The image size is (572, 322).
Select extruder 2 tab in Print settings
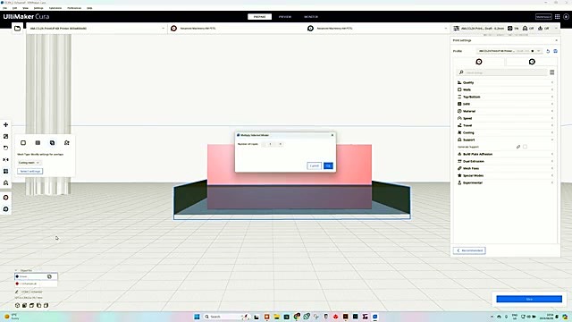pos(532,62)
